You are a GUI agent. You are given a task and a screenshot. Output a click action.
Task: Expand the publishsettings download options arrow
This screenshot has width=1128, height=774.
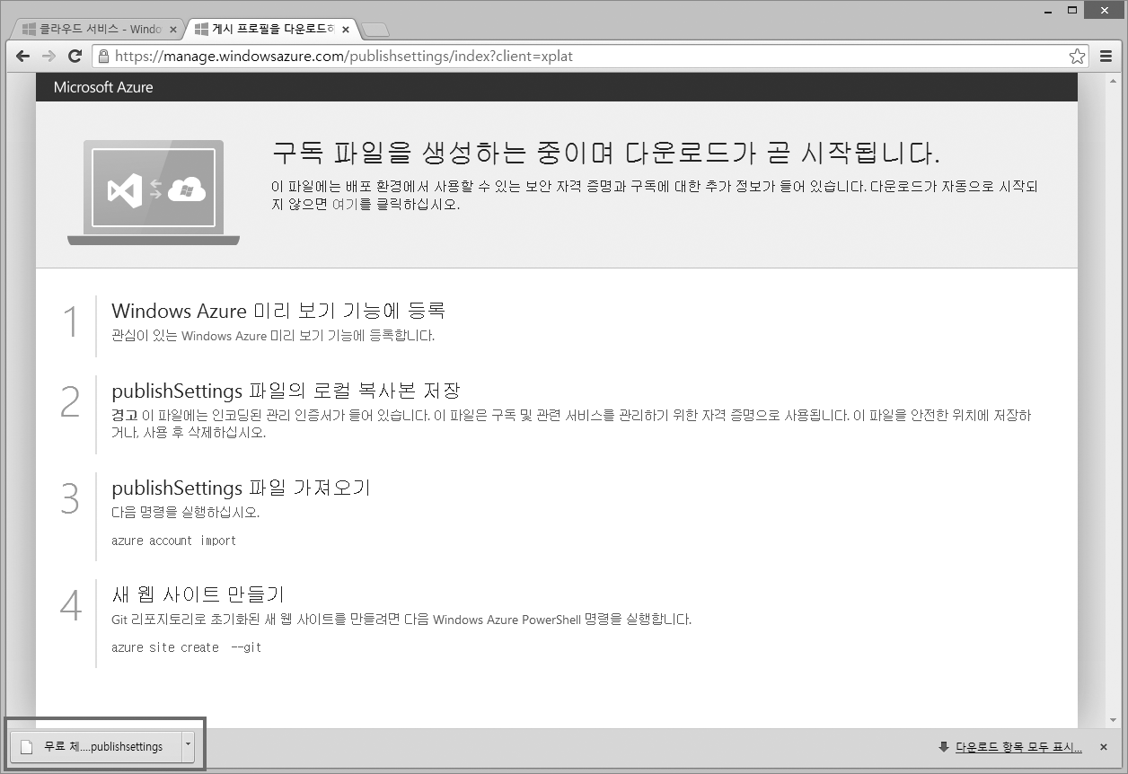[x=188, y=745]
